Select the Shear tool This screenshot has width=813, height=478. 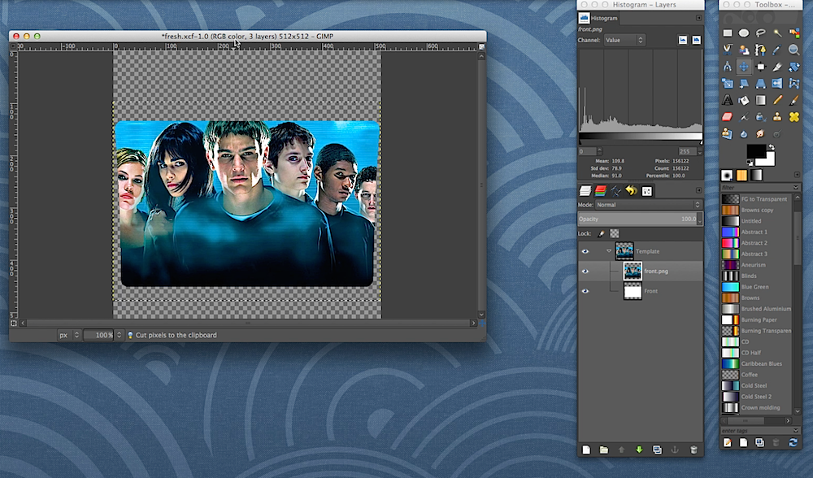pyautogui.click(x=744, y=84)
